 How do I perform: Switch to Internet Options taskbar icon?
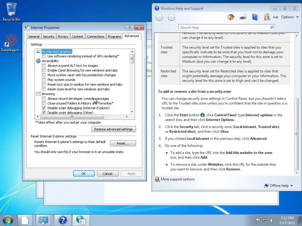pyautogui.click(x=81, y=220)
